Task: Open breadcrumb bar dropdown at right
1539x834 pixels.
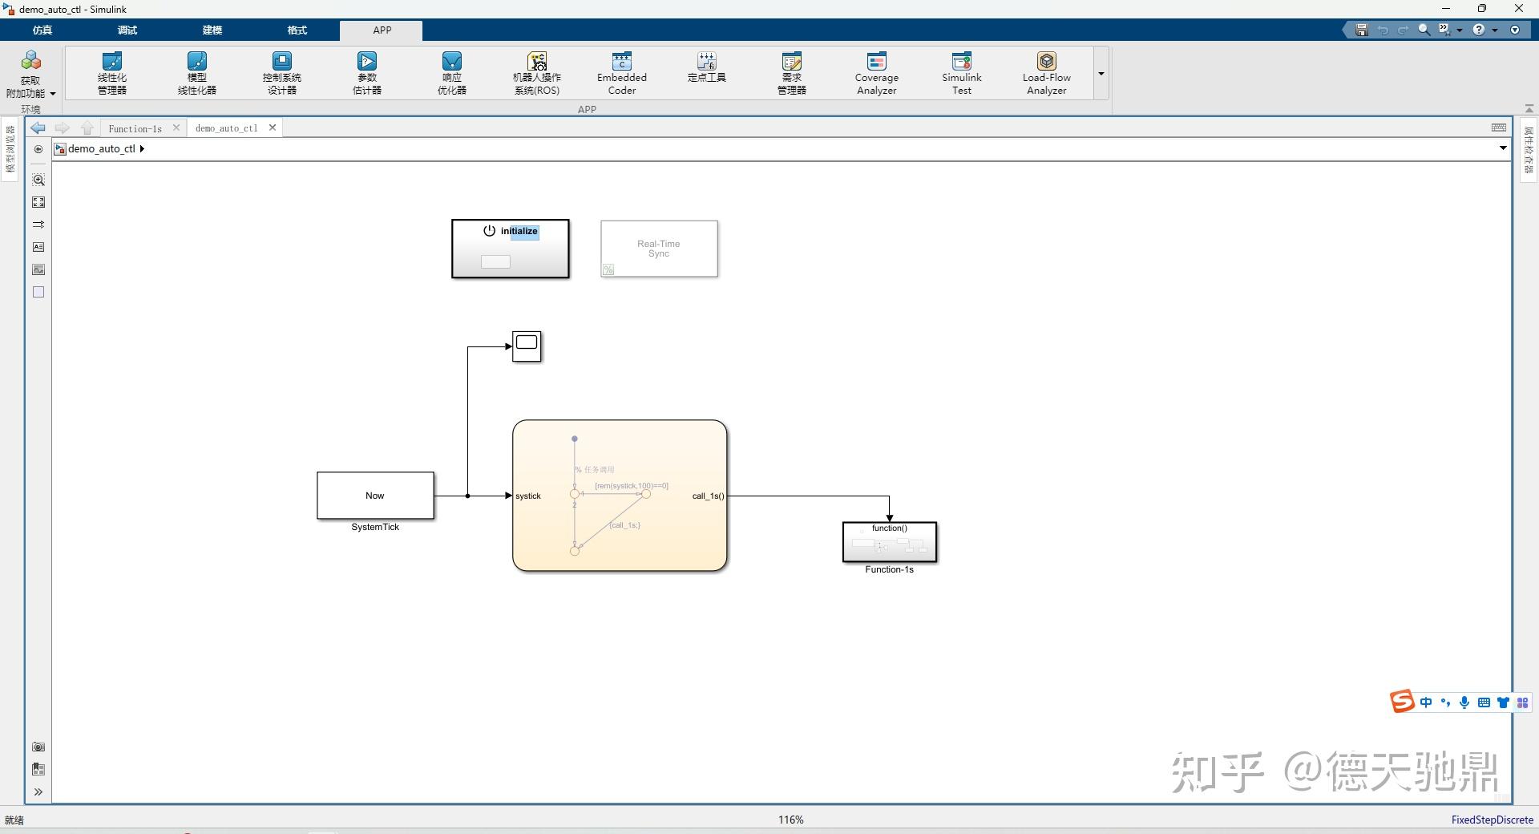Action: 1503,148
